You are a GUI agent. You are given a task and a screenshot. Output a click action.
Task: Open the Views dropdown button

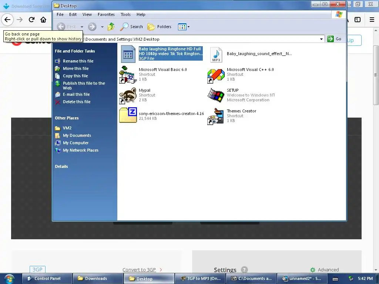pyautogui.click(x=184, y=27)
